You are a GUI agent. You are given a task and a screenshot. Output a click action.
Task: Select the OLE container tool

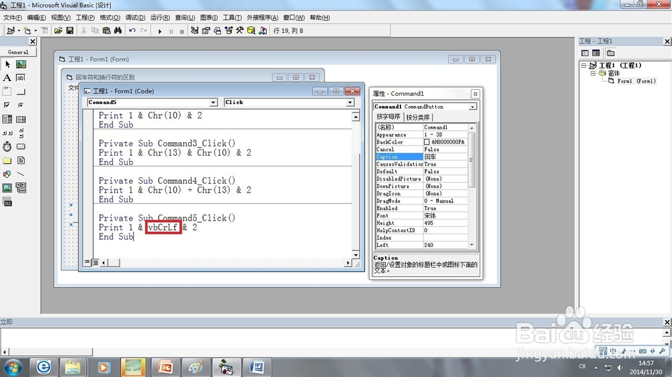(7, 203)
